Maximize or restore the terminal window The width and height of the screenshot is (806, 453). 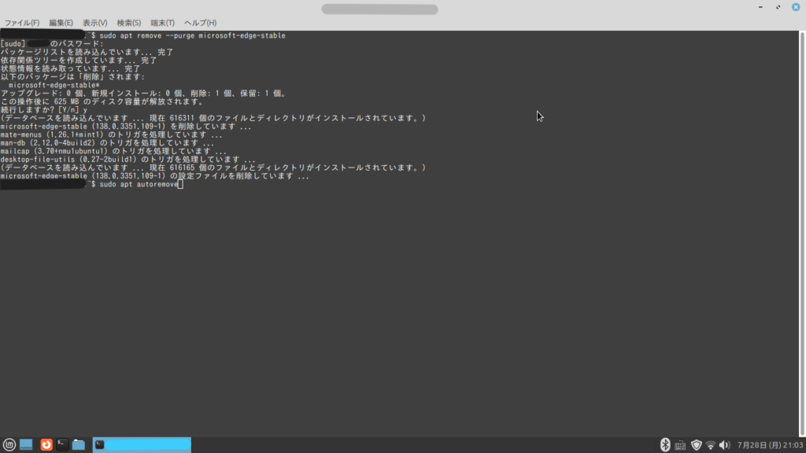pos(778,7)
